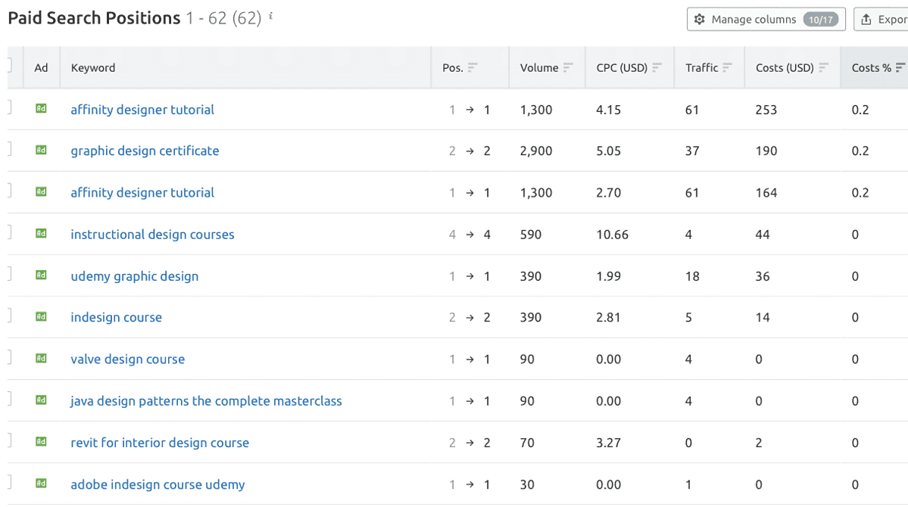Click the Ad icon beside "udemy graphic design"
908x507 pixels.
tap(40, 275)
